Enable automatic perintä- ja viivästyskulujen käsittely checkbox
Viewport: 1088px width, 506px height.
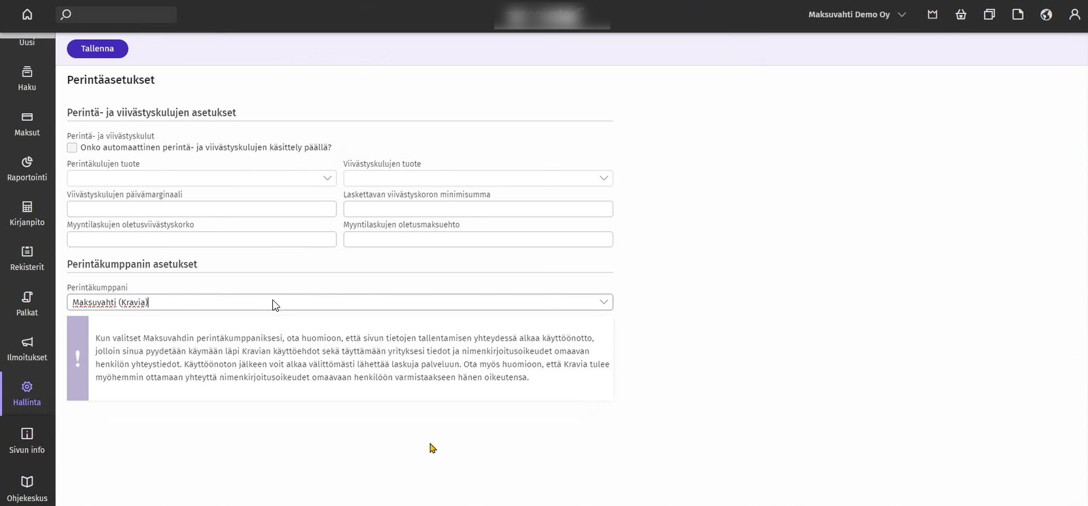click(x=72, y=148)
